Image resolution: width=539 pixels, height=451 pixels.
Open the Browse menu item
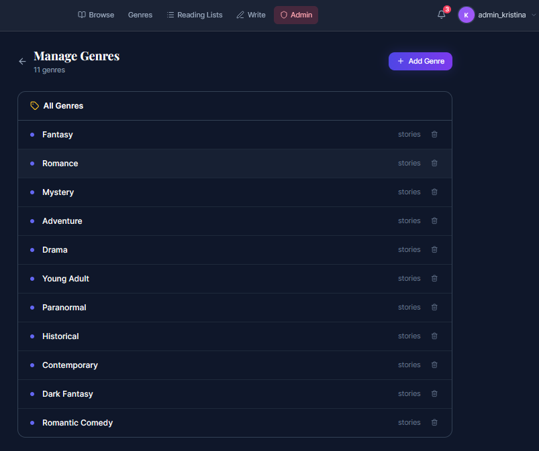click(x=95, y=15)
